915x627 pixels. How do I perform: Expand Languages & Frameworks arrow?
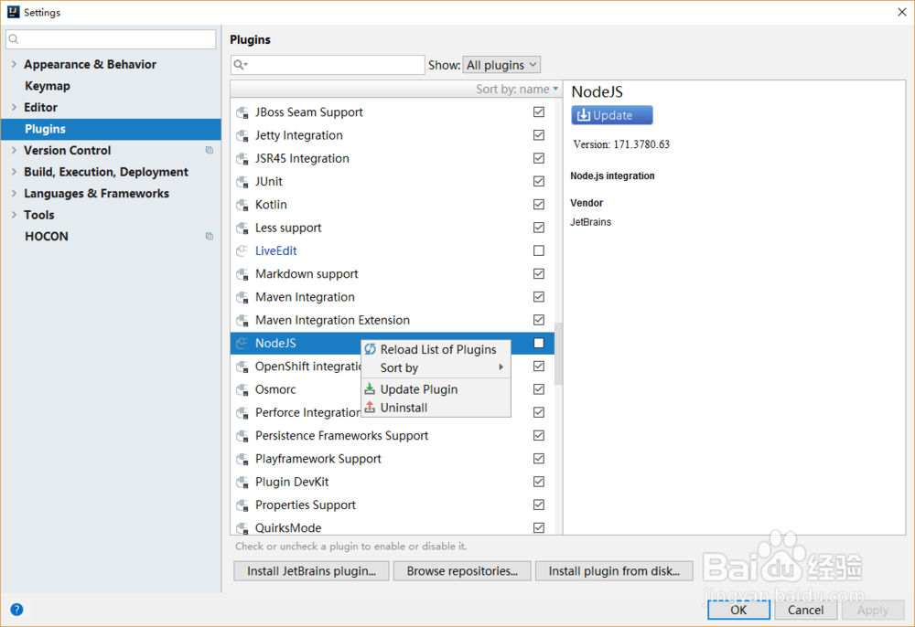(x=14, y=194)
